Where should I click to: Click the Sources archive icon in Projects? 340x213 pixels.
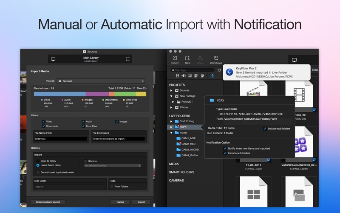click(x=177, y=90)
